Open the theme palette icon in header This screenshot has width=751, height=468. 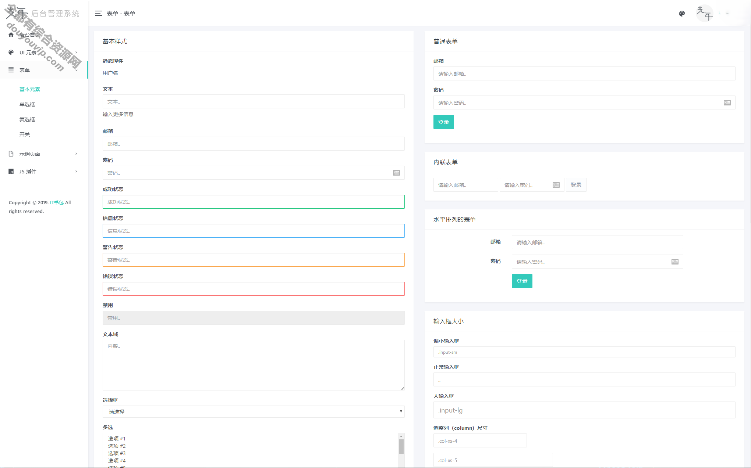[x=682, y=14]
